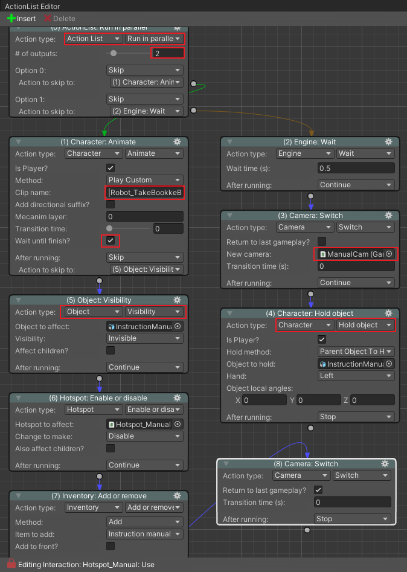Select the (7) Inventory: Add or remove title bar
407x572 pixels.
click(98, 496)
